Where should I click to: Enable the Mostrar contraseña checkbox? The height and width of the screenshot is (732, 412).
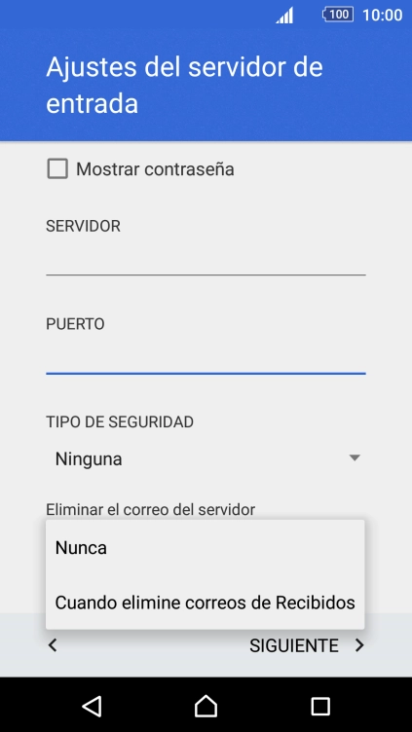click(x=57, y=168)
